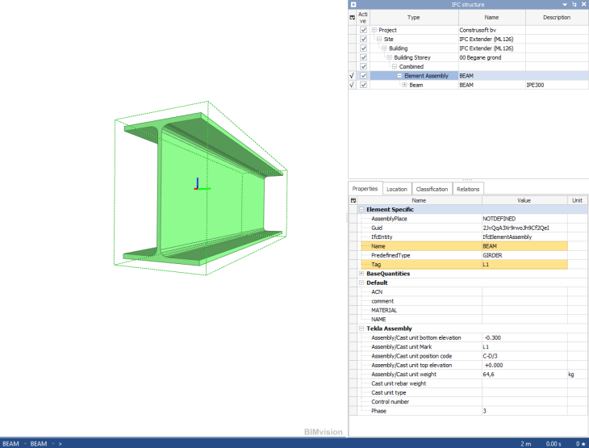Open the IFC structure panel dropdown arrow

point(565,5)
